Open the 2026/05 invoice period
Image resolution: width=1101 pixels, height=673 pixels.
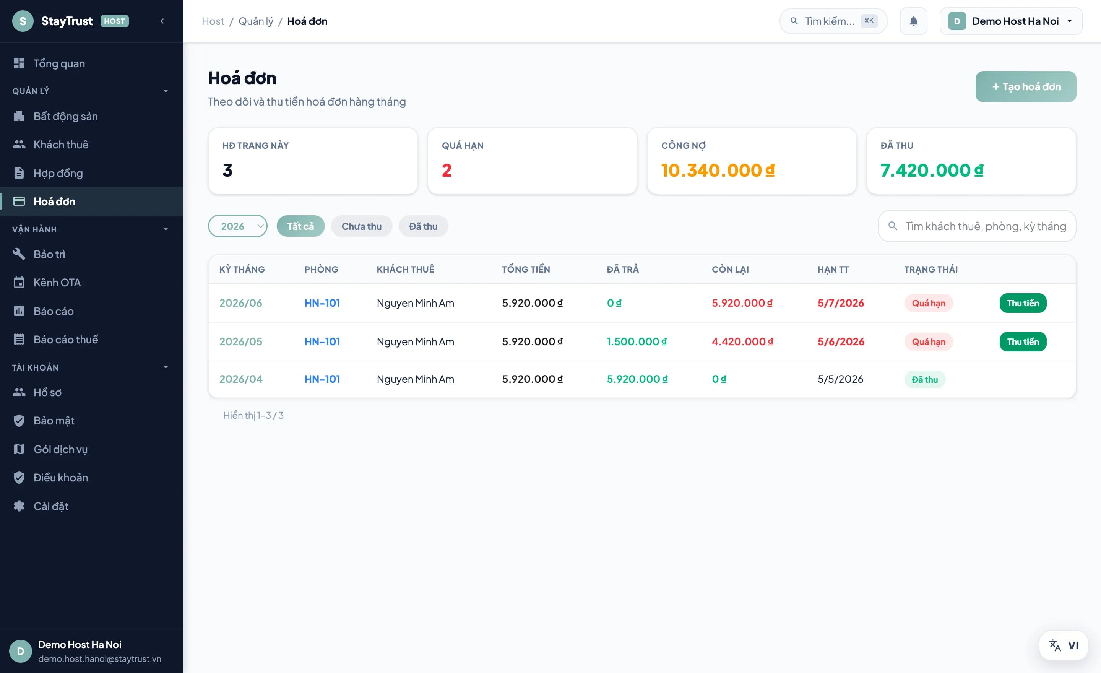(240, 341)
